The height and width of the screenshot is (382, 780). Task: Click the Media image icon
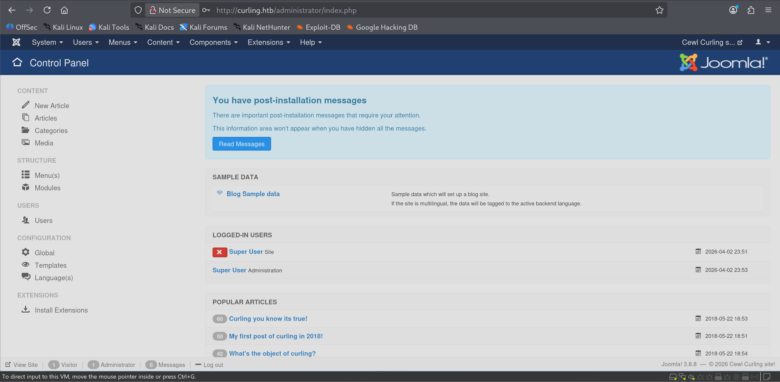[26, 143]
